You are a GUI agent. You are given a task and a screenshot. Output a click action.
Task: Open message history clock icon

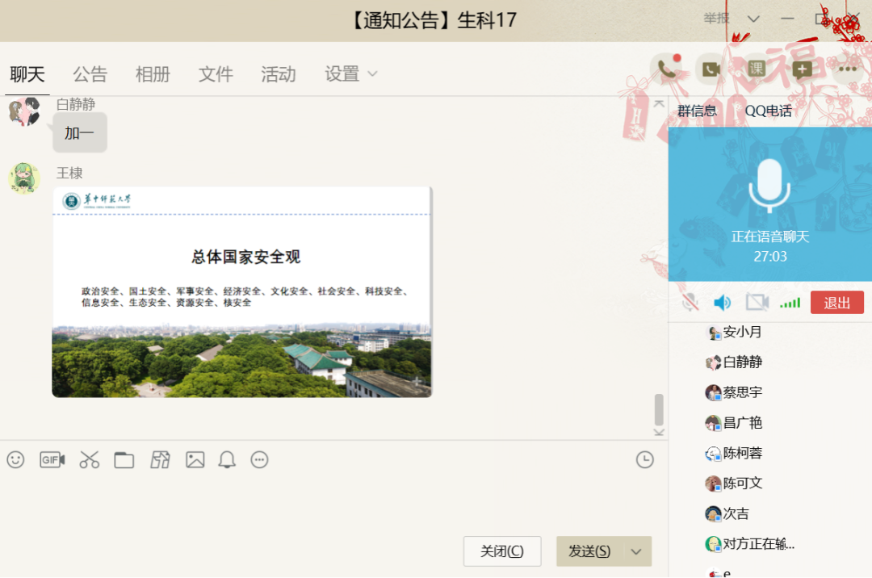(x=644, y=460)
